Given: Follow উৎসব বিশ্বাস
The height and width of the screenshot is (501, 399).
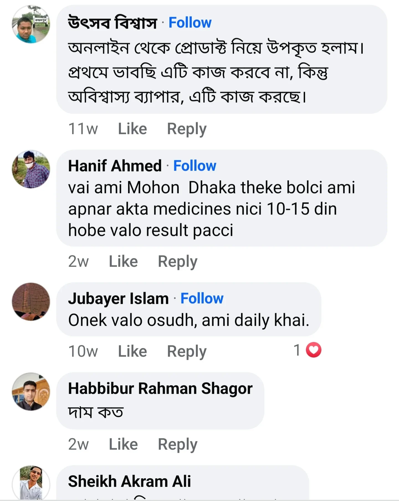Looking at the screenshot, I should point(190,22).
